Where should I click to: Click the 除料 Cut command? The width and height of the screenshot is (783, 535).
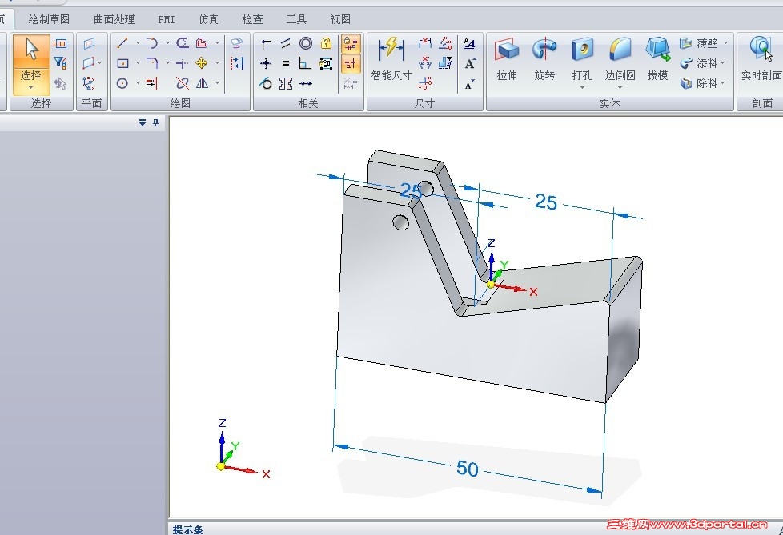[698, 83]
